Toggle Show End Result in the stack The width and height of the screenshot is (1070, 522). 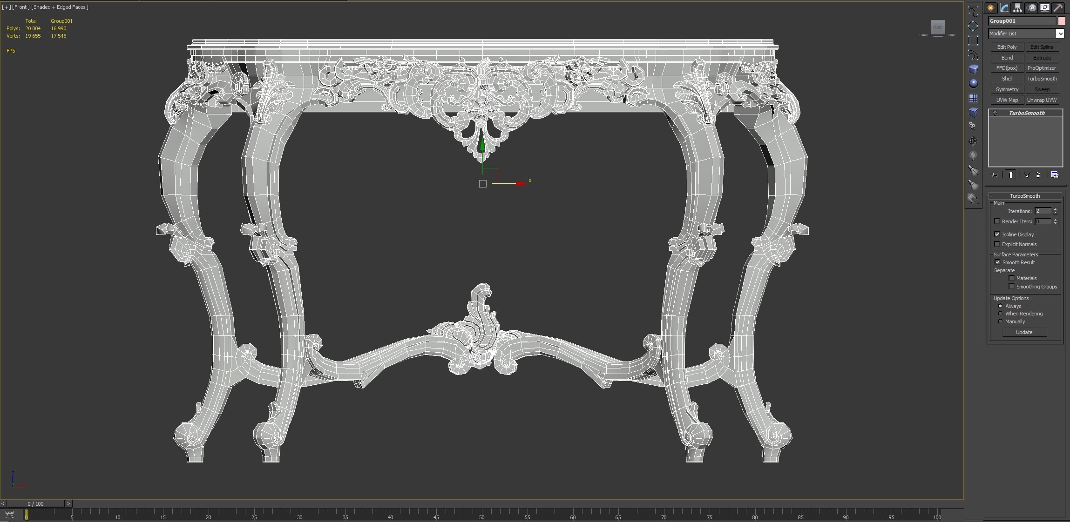(1010, 175)
